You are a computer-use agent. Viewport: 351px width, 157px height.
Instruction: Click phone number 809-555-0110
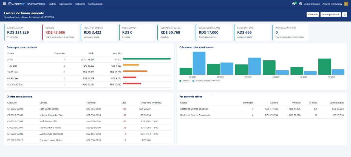(94, 140)
